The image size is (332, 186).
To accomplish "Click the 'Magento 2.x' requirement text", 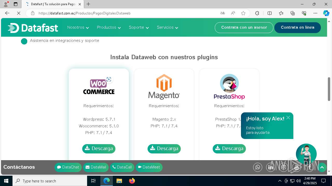I will [164, 119].
